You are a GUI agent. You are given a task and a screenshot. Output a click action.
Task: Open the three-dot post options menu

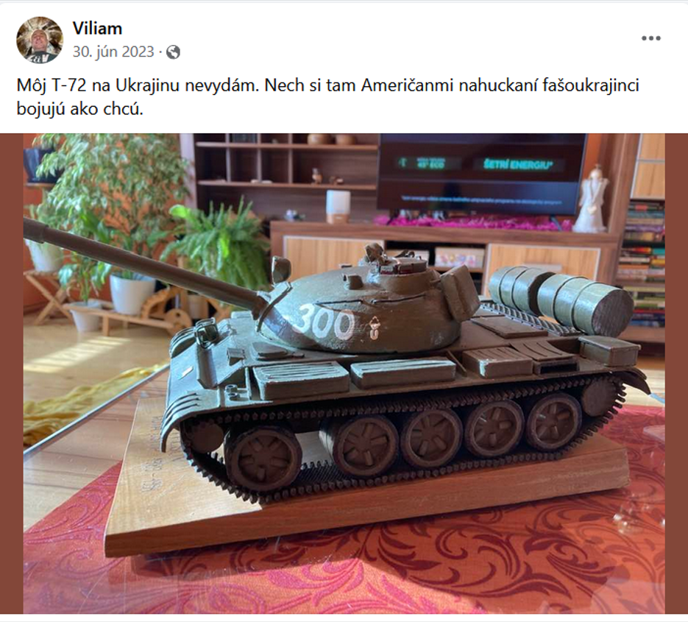[x=651, y=38]
